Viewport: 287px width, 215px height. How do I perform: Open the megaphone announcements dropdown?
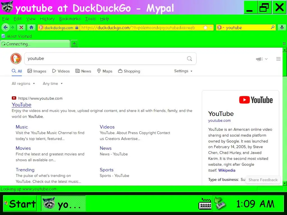(x=262, y=59)
